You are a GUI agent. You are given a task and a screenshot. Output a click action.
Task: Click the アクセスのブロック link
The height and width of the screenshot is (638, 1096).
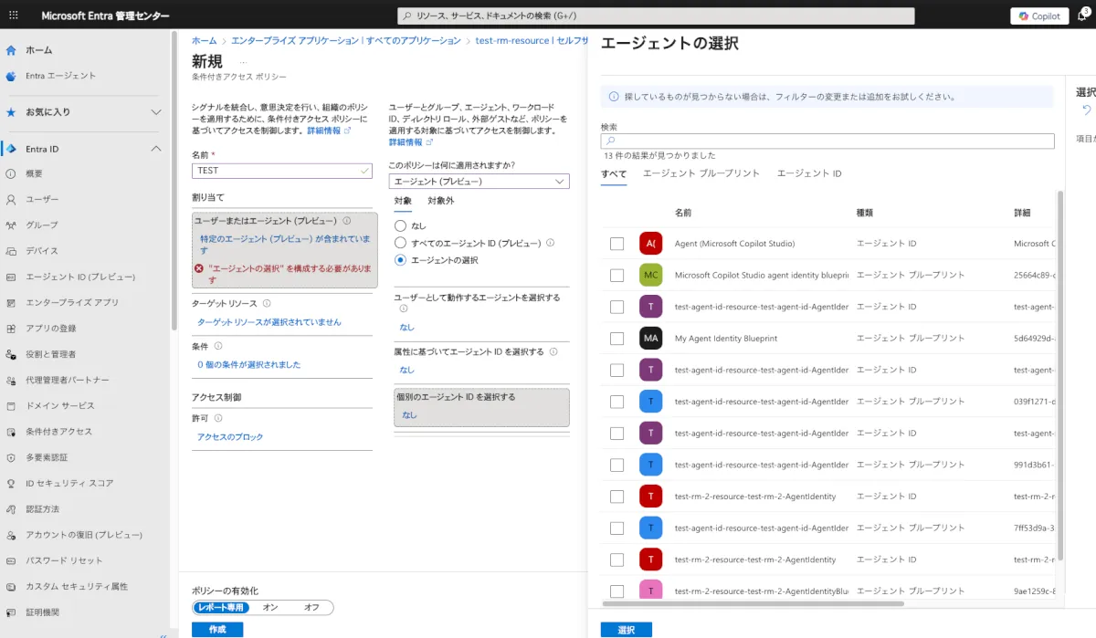tap(230, 437)
